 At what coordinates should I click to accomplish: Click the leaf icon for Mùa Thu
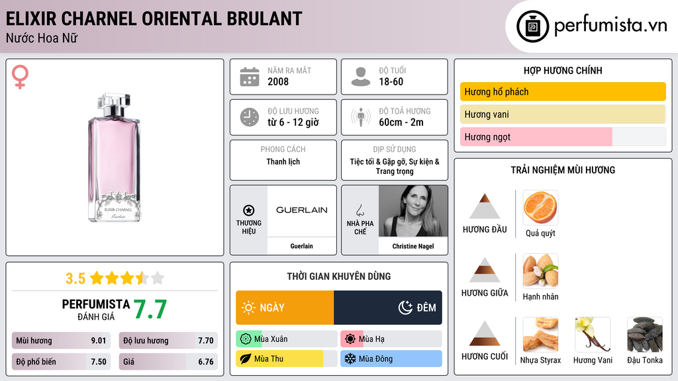coord(246,359)
